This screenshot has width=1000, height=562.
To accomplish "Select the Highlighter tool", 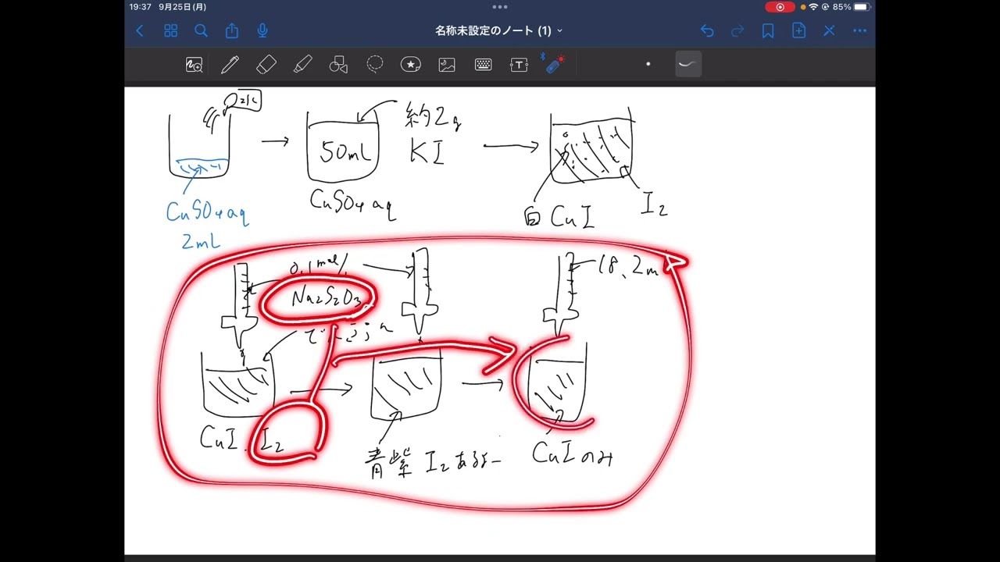I will click(x=302, y=65).
